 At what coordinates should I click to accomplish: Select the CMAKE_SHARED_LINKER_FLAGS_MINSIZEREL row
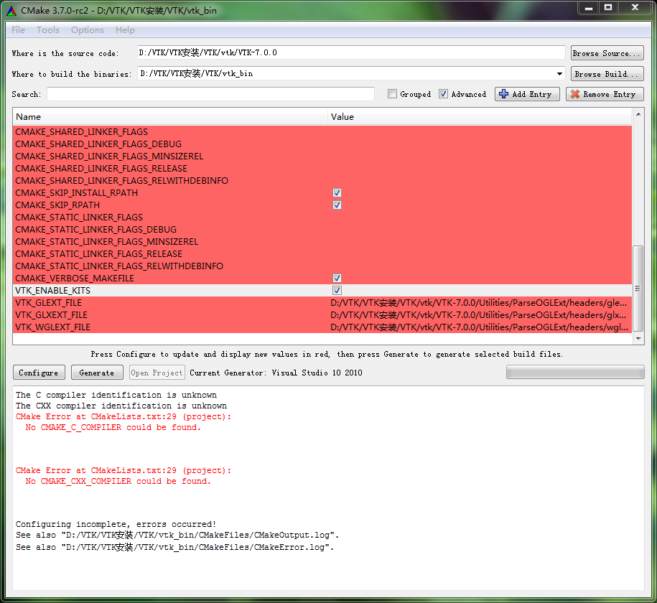[322, 156]
